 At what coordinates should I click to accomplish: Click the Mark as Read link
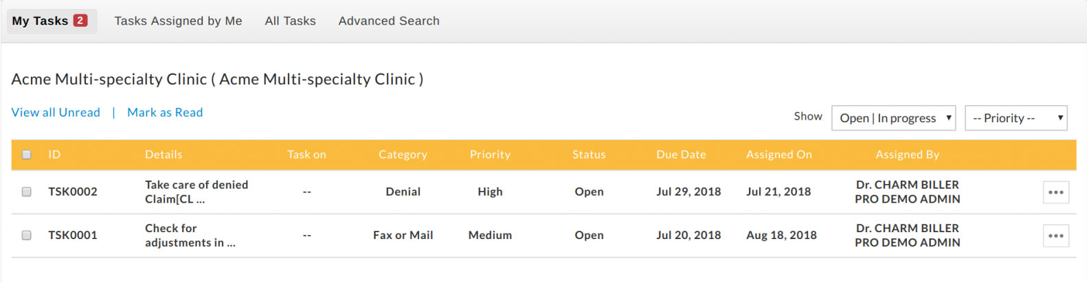click(x=165, y=113)
